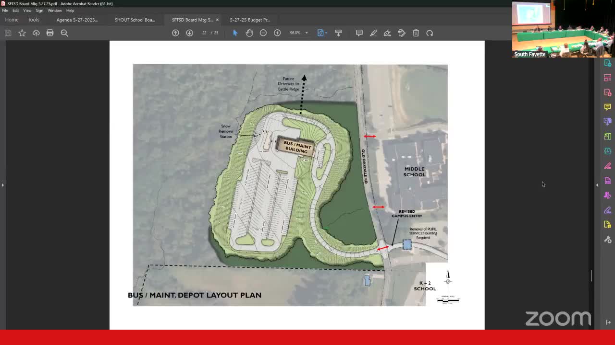Close the SFTSD Board Mtg tab
Image resolution: width=615 pixels, height=345 pixels.
[217, 20]
